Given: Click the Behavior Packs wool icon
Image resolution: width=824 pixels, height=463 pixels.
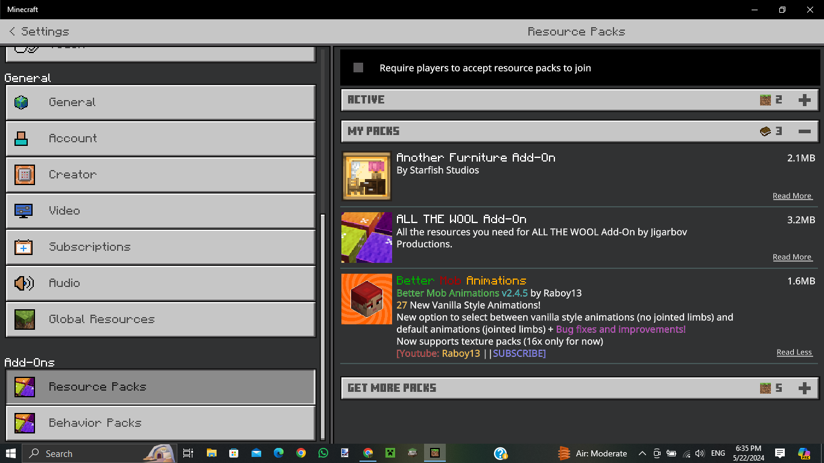Looking at the screenshot, I should (x=25, y=423).
